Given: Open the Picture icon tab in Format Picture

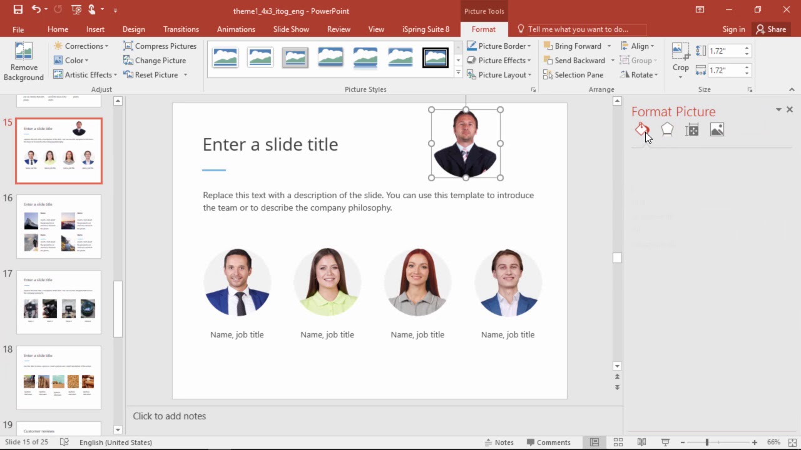Looking at the screenshot, I should (x=717, y=129).
